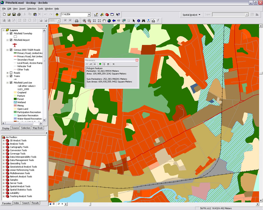Screen dimensions: 263x210
Task: Choose the Identify info tool
Action: pos(139,21)
